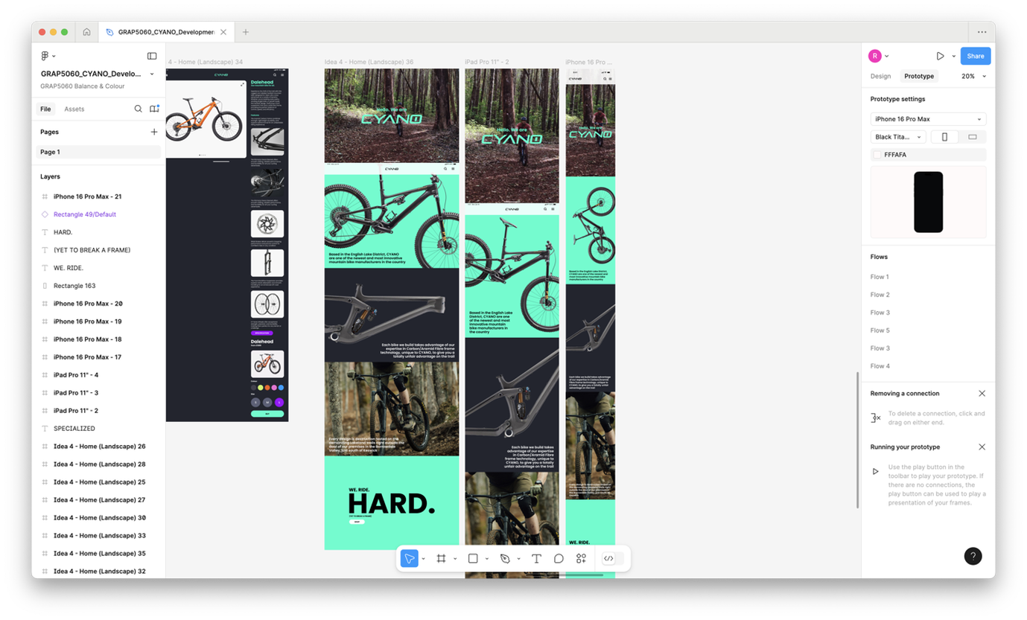The image size is (1027, 620).
Task: Open the Black Titanium model dropdown
Action: coord(898,137)
